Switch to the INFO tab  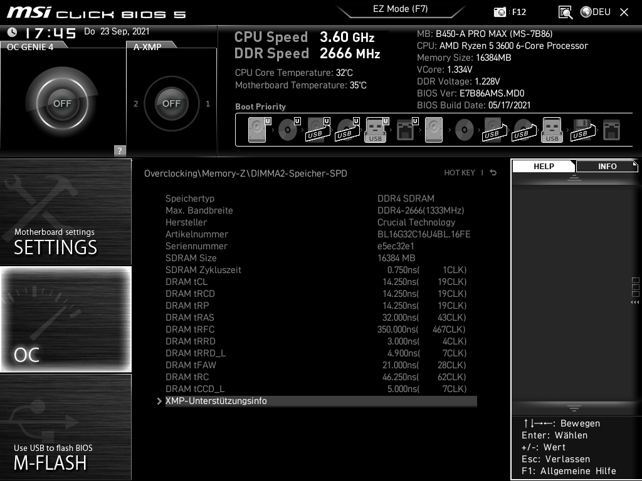(x=606, y=166)
